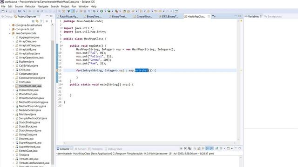This screenshot has height=167, width=298.
Task: Toggle Pin Console button
Action: pos(217,148)
